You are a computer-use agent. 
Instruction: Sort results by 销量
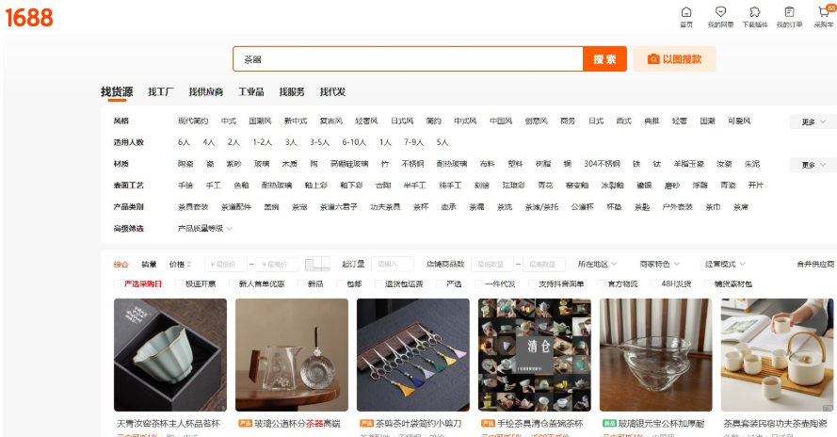click(149, 265)
